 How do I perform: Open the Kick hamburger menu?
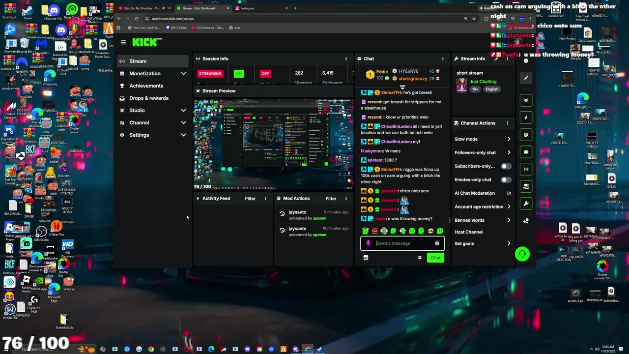[x=123, y=42]
